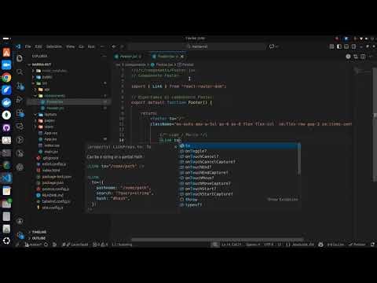This screenshot has width=377, height=283.
Task: Expand the public folder
Action: [x=68, y=77]
